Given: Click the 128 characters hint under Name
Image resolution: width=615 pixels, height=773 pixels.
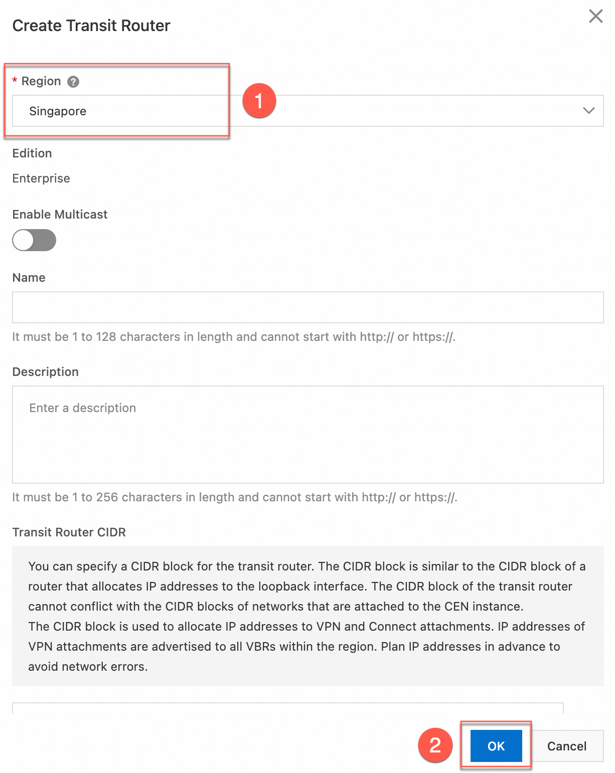Looking at the screenshot, I should click(x=233, y=337).
